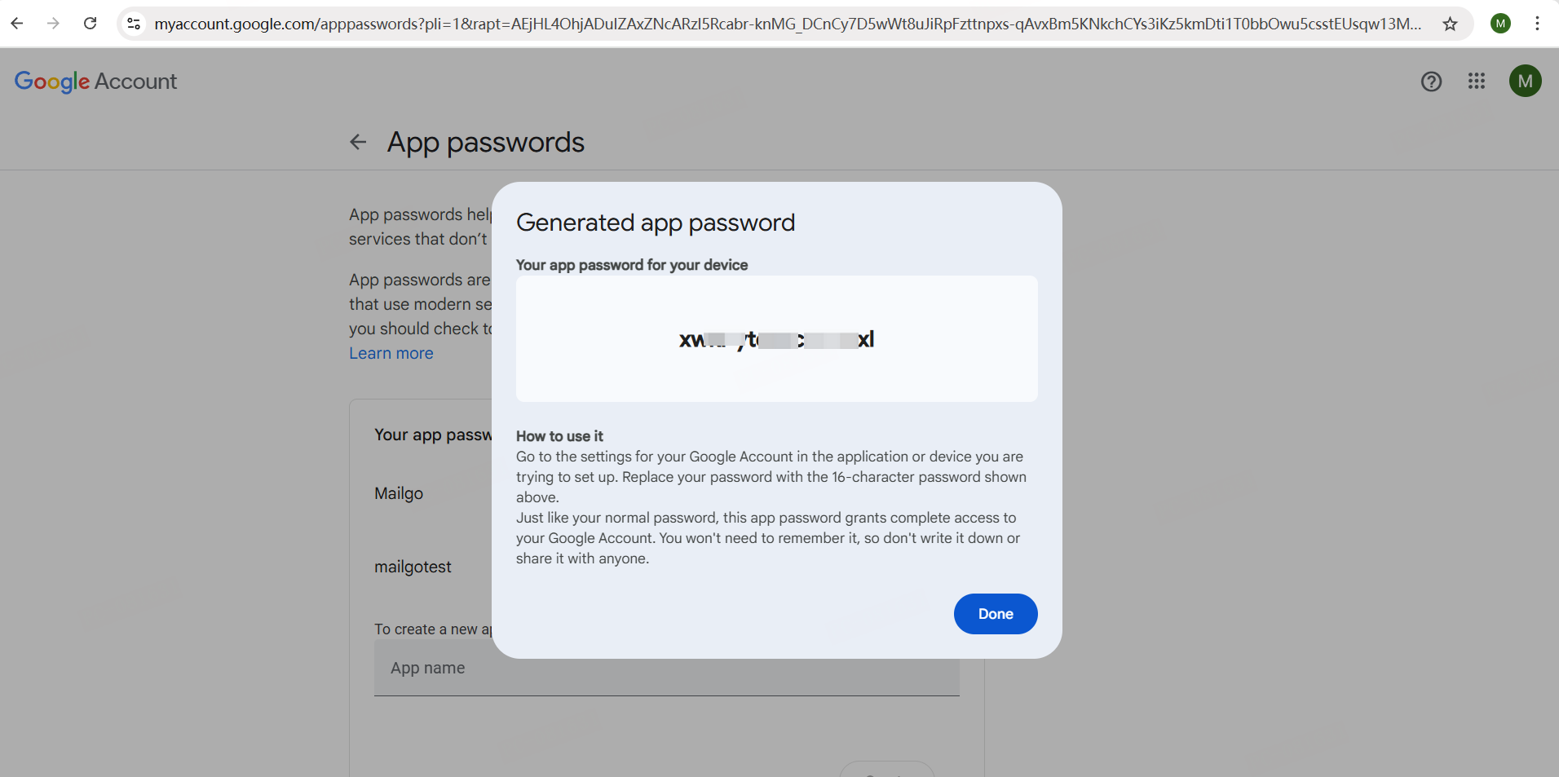Open the Google apps grid
1559x777 pixels.
click(x=1477, y=82)
